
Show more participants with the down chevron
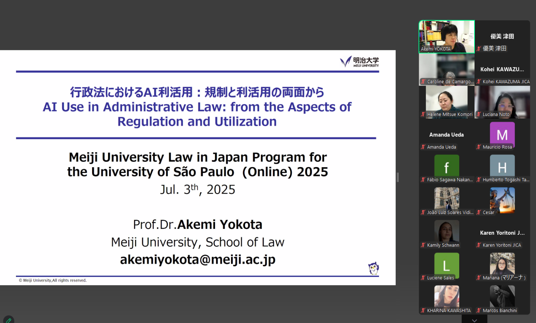tap(474, 320)
